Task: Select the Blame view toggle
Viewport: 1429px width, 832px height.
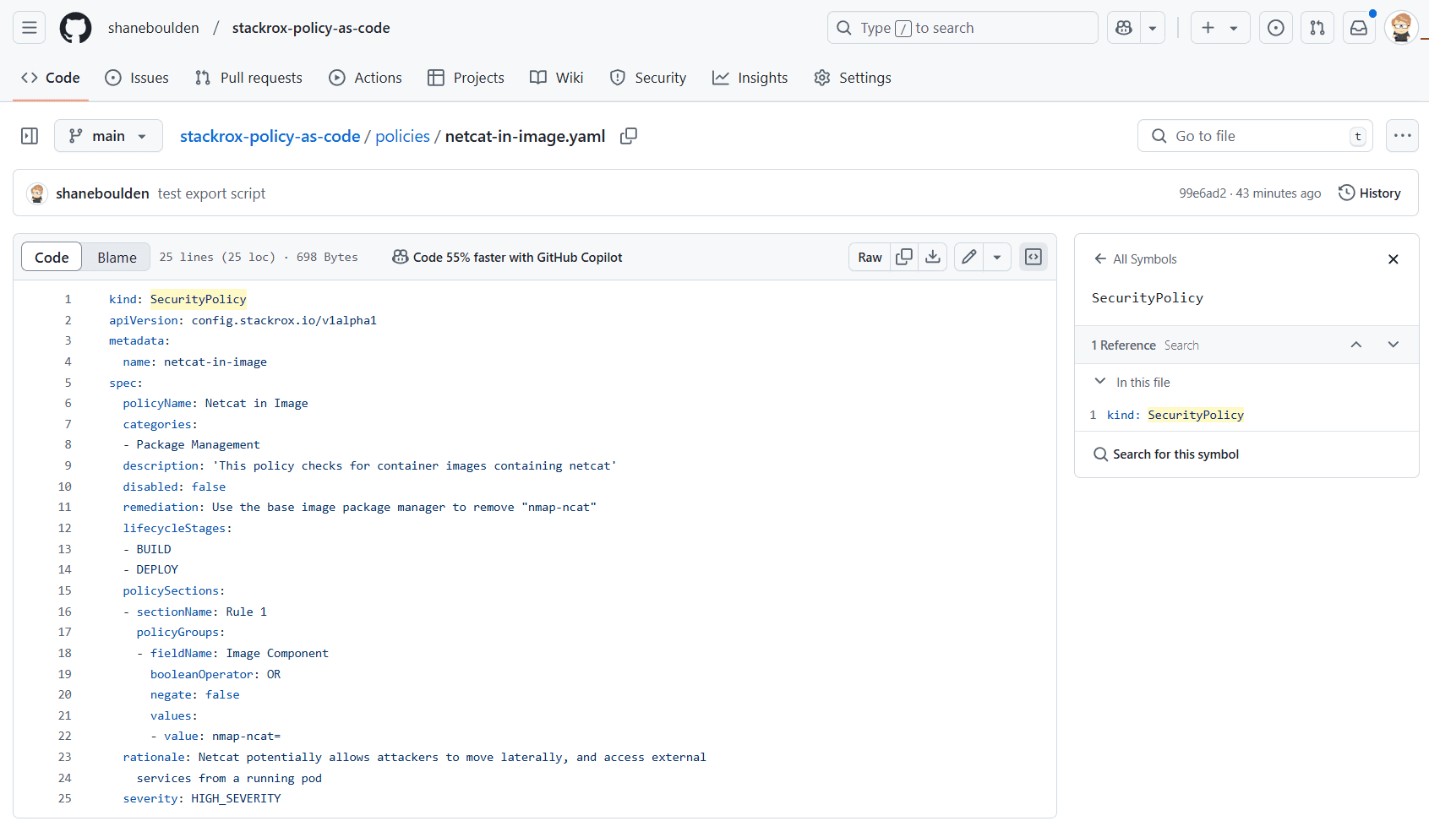Action: point(117,258)
